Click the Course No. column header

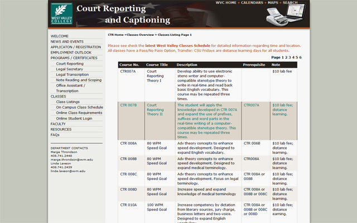coord(129,65)
